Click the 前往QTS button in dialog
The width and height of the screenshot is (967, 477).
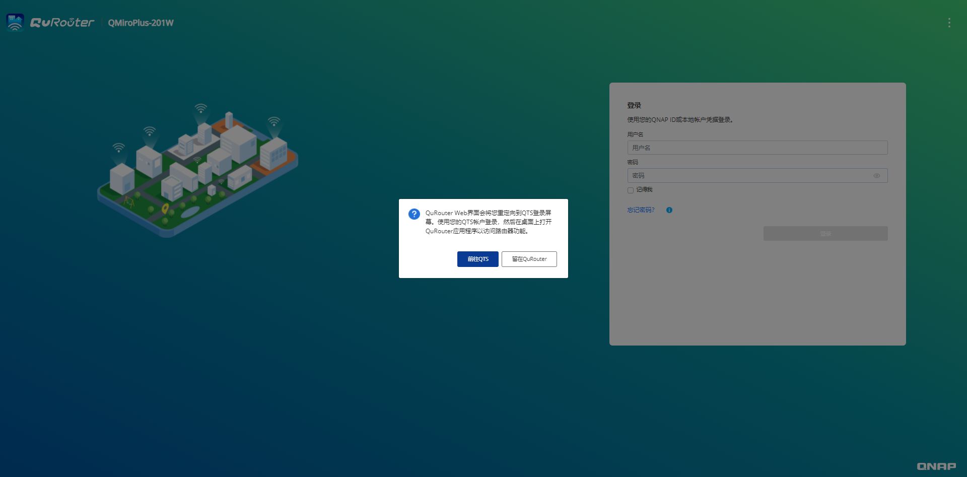tap(477, 259)
